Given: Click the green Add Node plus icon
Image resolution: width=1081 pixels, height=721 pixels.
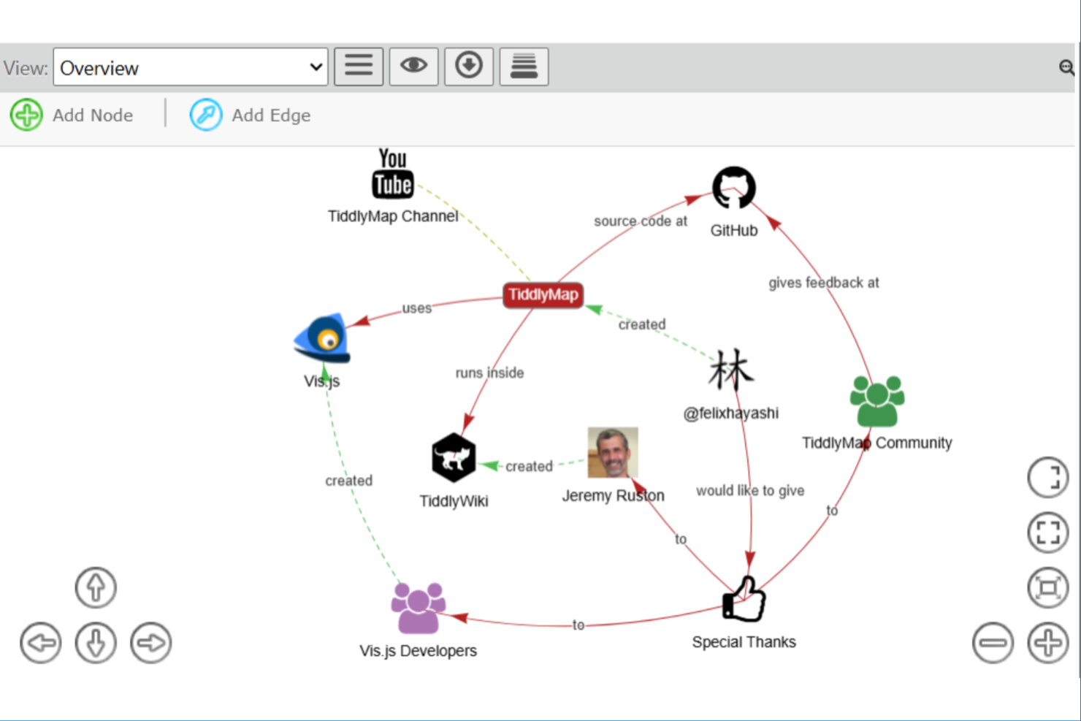Looking at the screenshot, I should click(x=26, y=115).
